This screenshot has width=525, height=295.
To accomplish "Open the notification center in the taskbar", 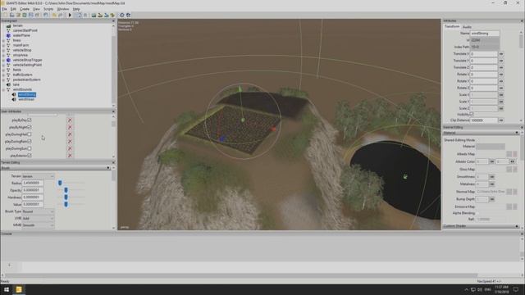I will (x=516, y=289).
